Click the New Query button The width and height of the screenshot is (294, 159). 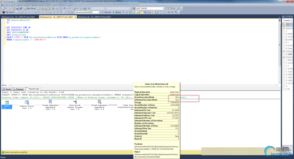click(30, 8)
